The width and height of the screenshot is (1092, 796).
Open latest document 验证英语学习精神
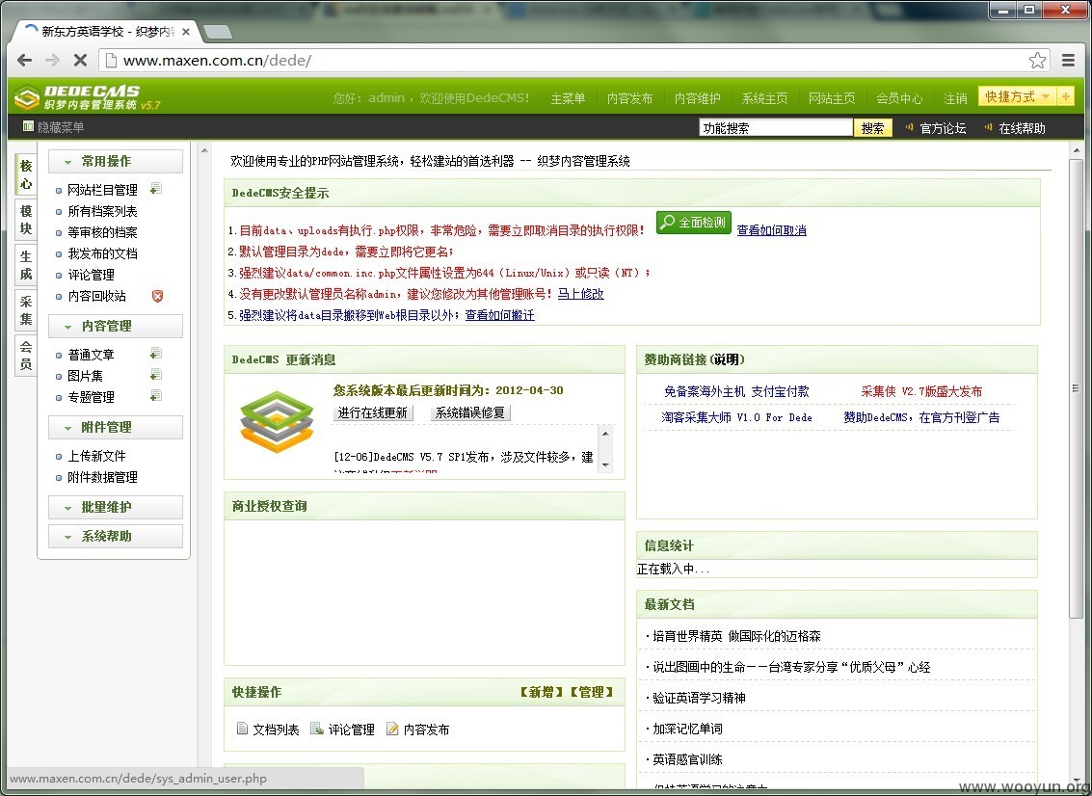699,697
